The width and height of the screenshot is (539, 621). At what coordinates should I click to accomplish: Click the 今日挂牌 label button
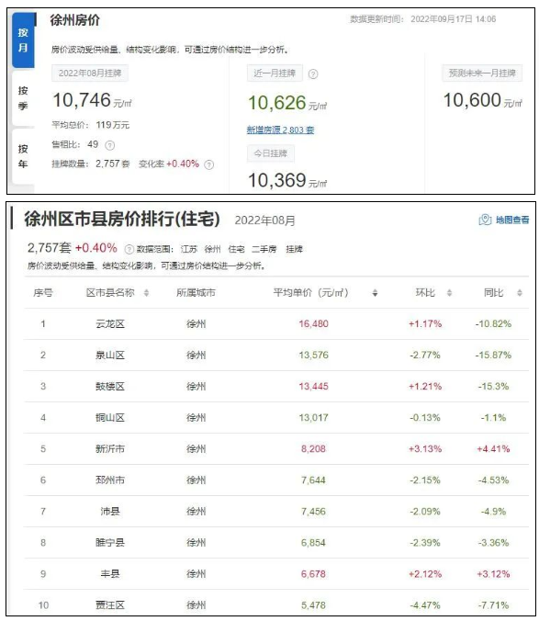pos(271,153)
